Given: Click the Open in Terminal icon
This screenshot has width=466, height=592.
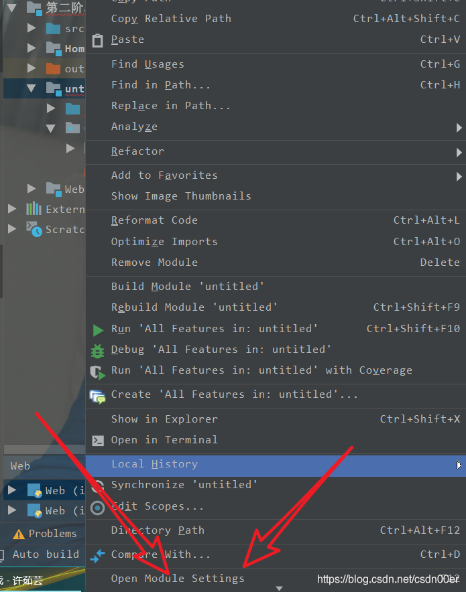Looking at the screenshot, I should tap(98, 441).
